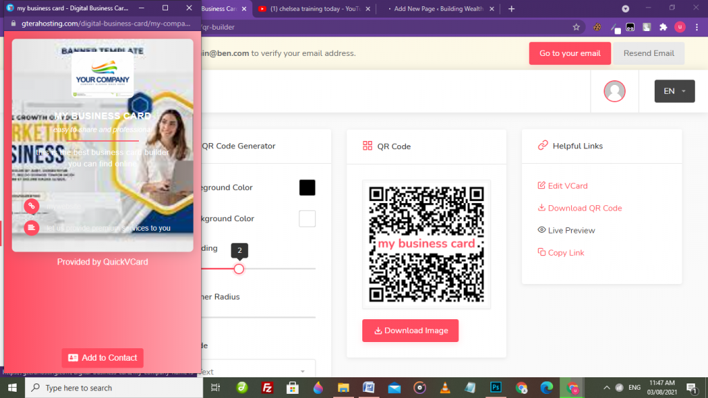Click the QR Code grid header icon

tap(368, 146)
